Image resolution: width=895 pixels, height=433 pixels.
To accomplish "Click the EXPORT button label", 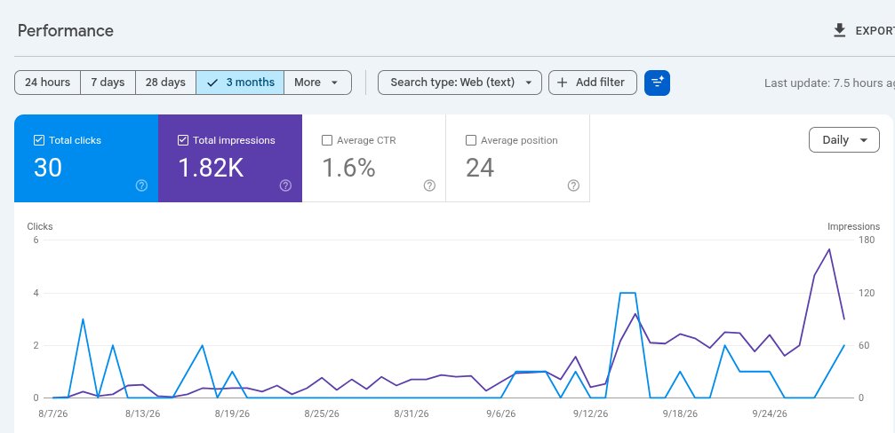I will click(x=875, y=31).
